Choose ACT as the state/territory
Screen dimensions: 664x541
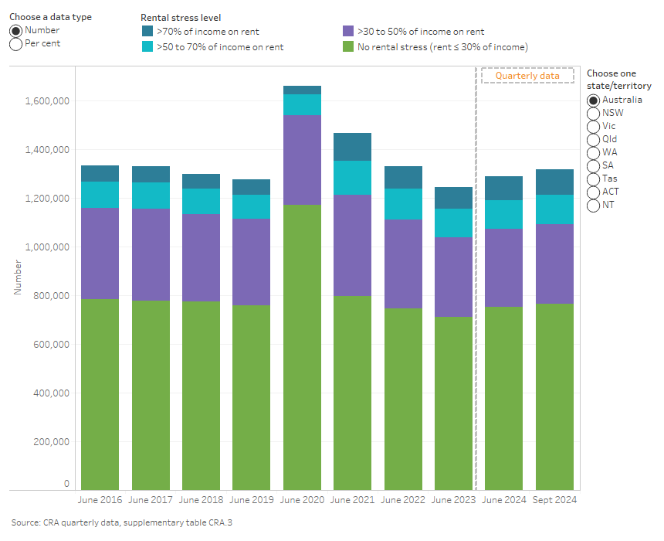pyautogui.click(x=592, y=192)
